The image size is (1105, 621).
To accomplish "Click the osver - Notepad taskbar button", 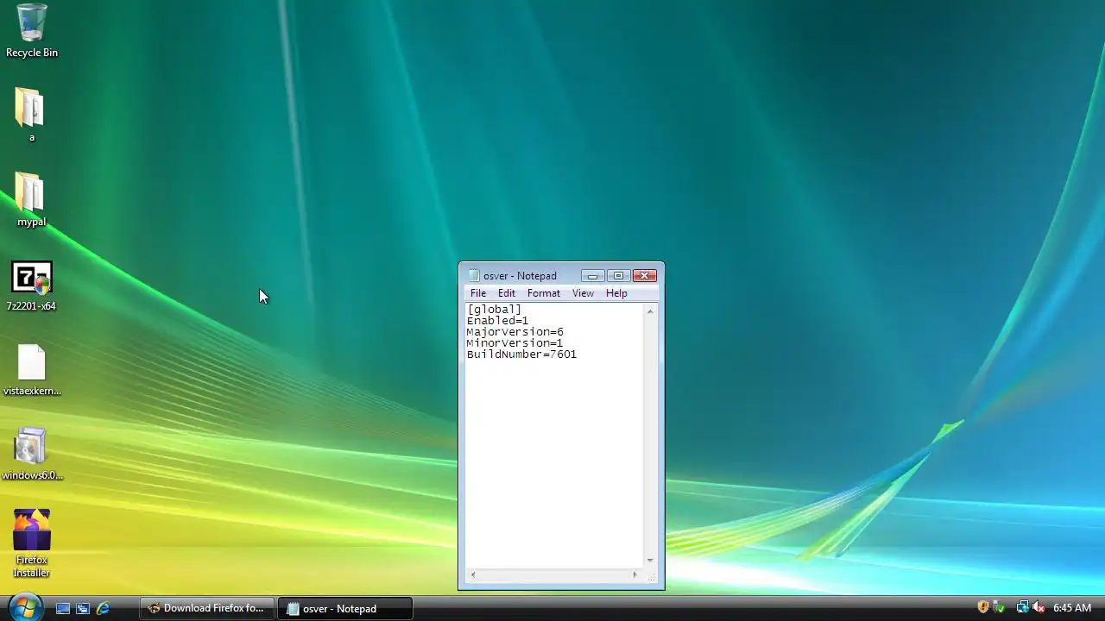I will [345, 608].
